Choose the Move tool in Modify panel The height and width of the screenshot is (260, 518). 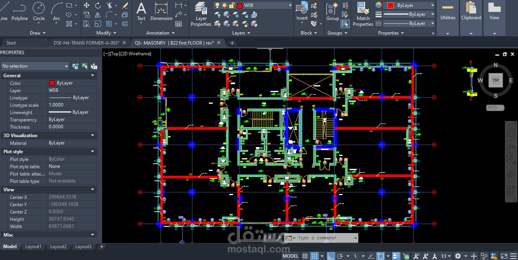87,5
